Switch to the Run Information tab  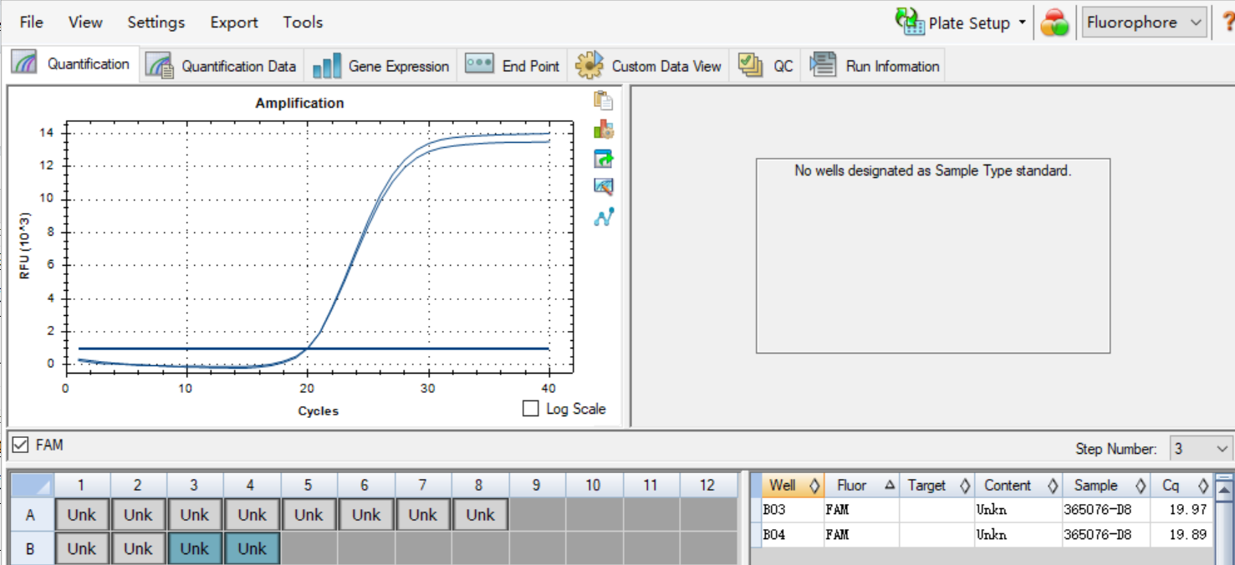pyautogui.click(x=874, y=65)
